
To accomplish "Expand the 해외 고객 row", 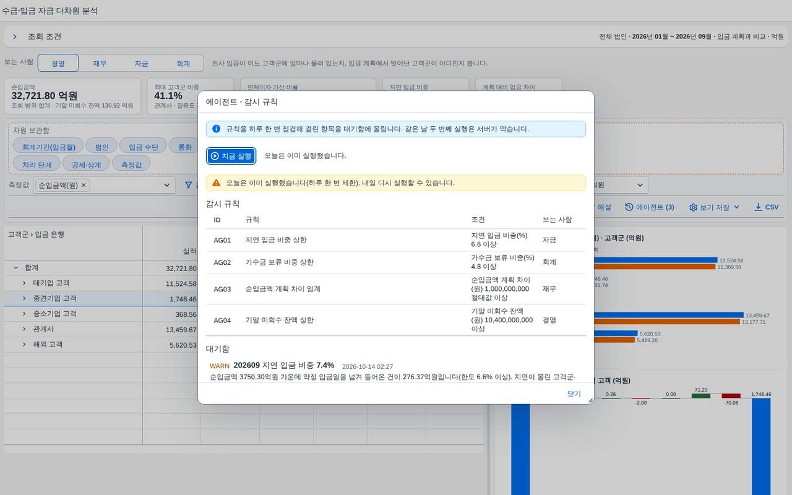I will 24,345.
